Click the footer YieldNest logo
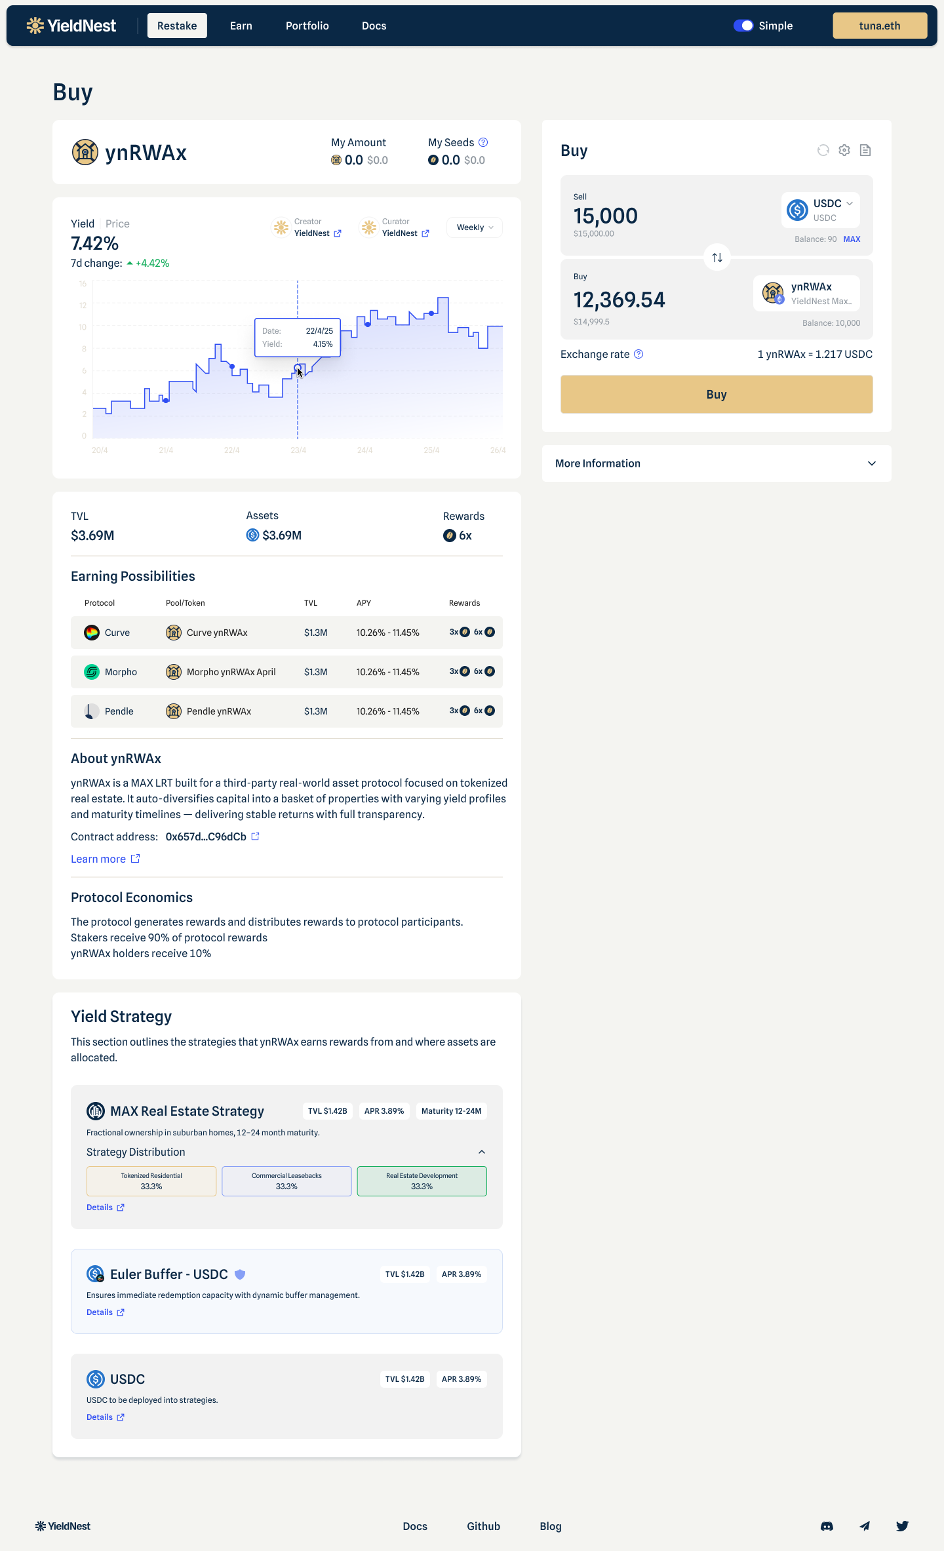The width and height of the screenshot is (944, 1551). [x=63, y=1526]
